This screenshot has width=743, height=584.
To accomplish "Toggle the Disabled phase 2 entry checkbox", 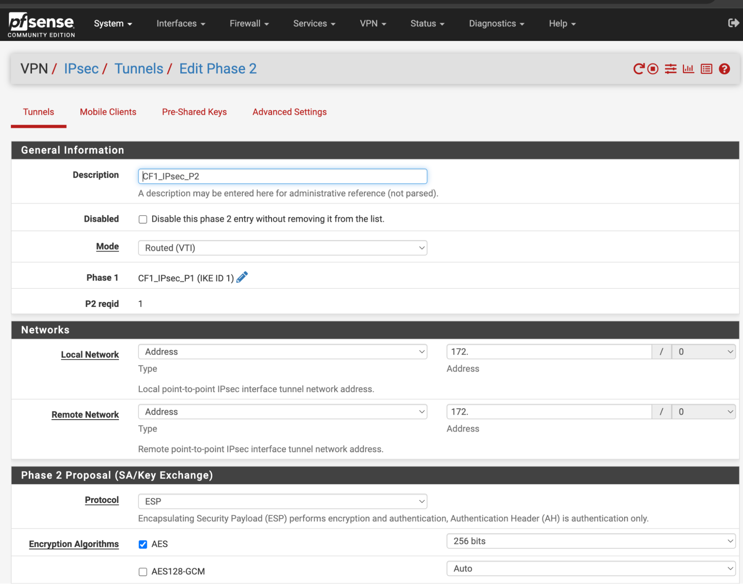I will click(x=143, y=219).
